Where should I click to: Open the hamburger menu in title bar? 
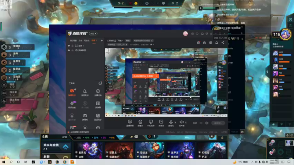point(211,34)
